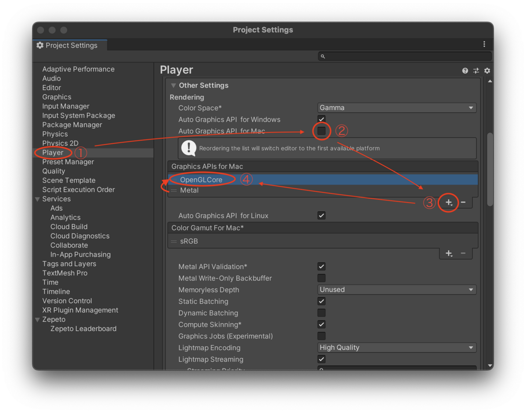The image size is (526, 413).
Task: Click the reorder handle beside Metal
Action: (x=175, y=190)
